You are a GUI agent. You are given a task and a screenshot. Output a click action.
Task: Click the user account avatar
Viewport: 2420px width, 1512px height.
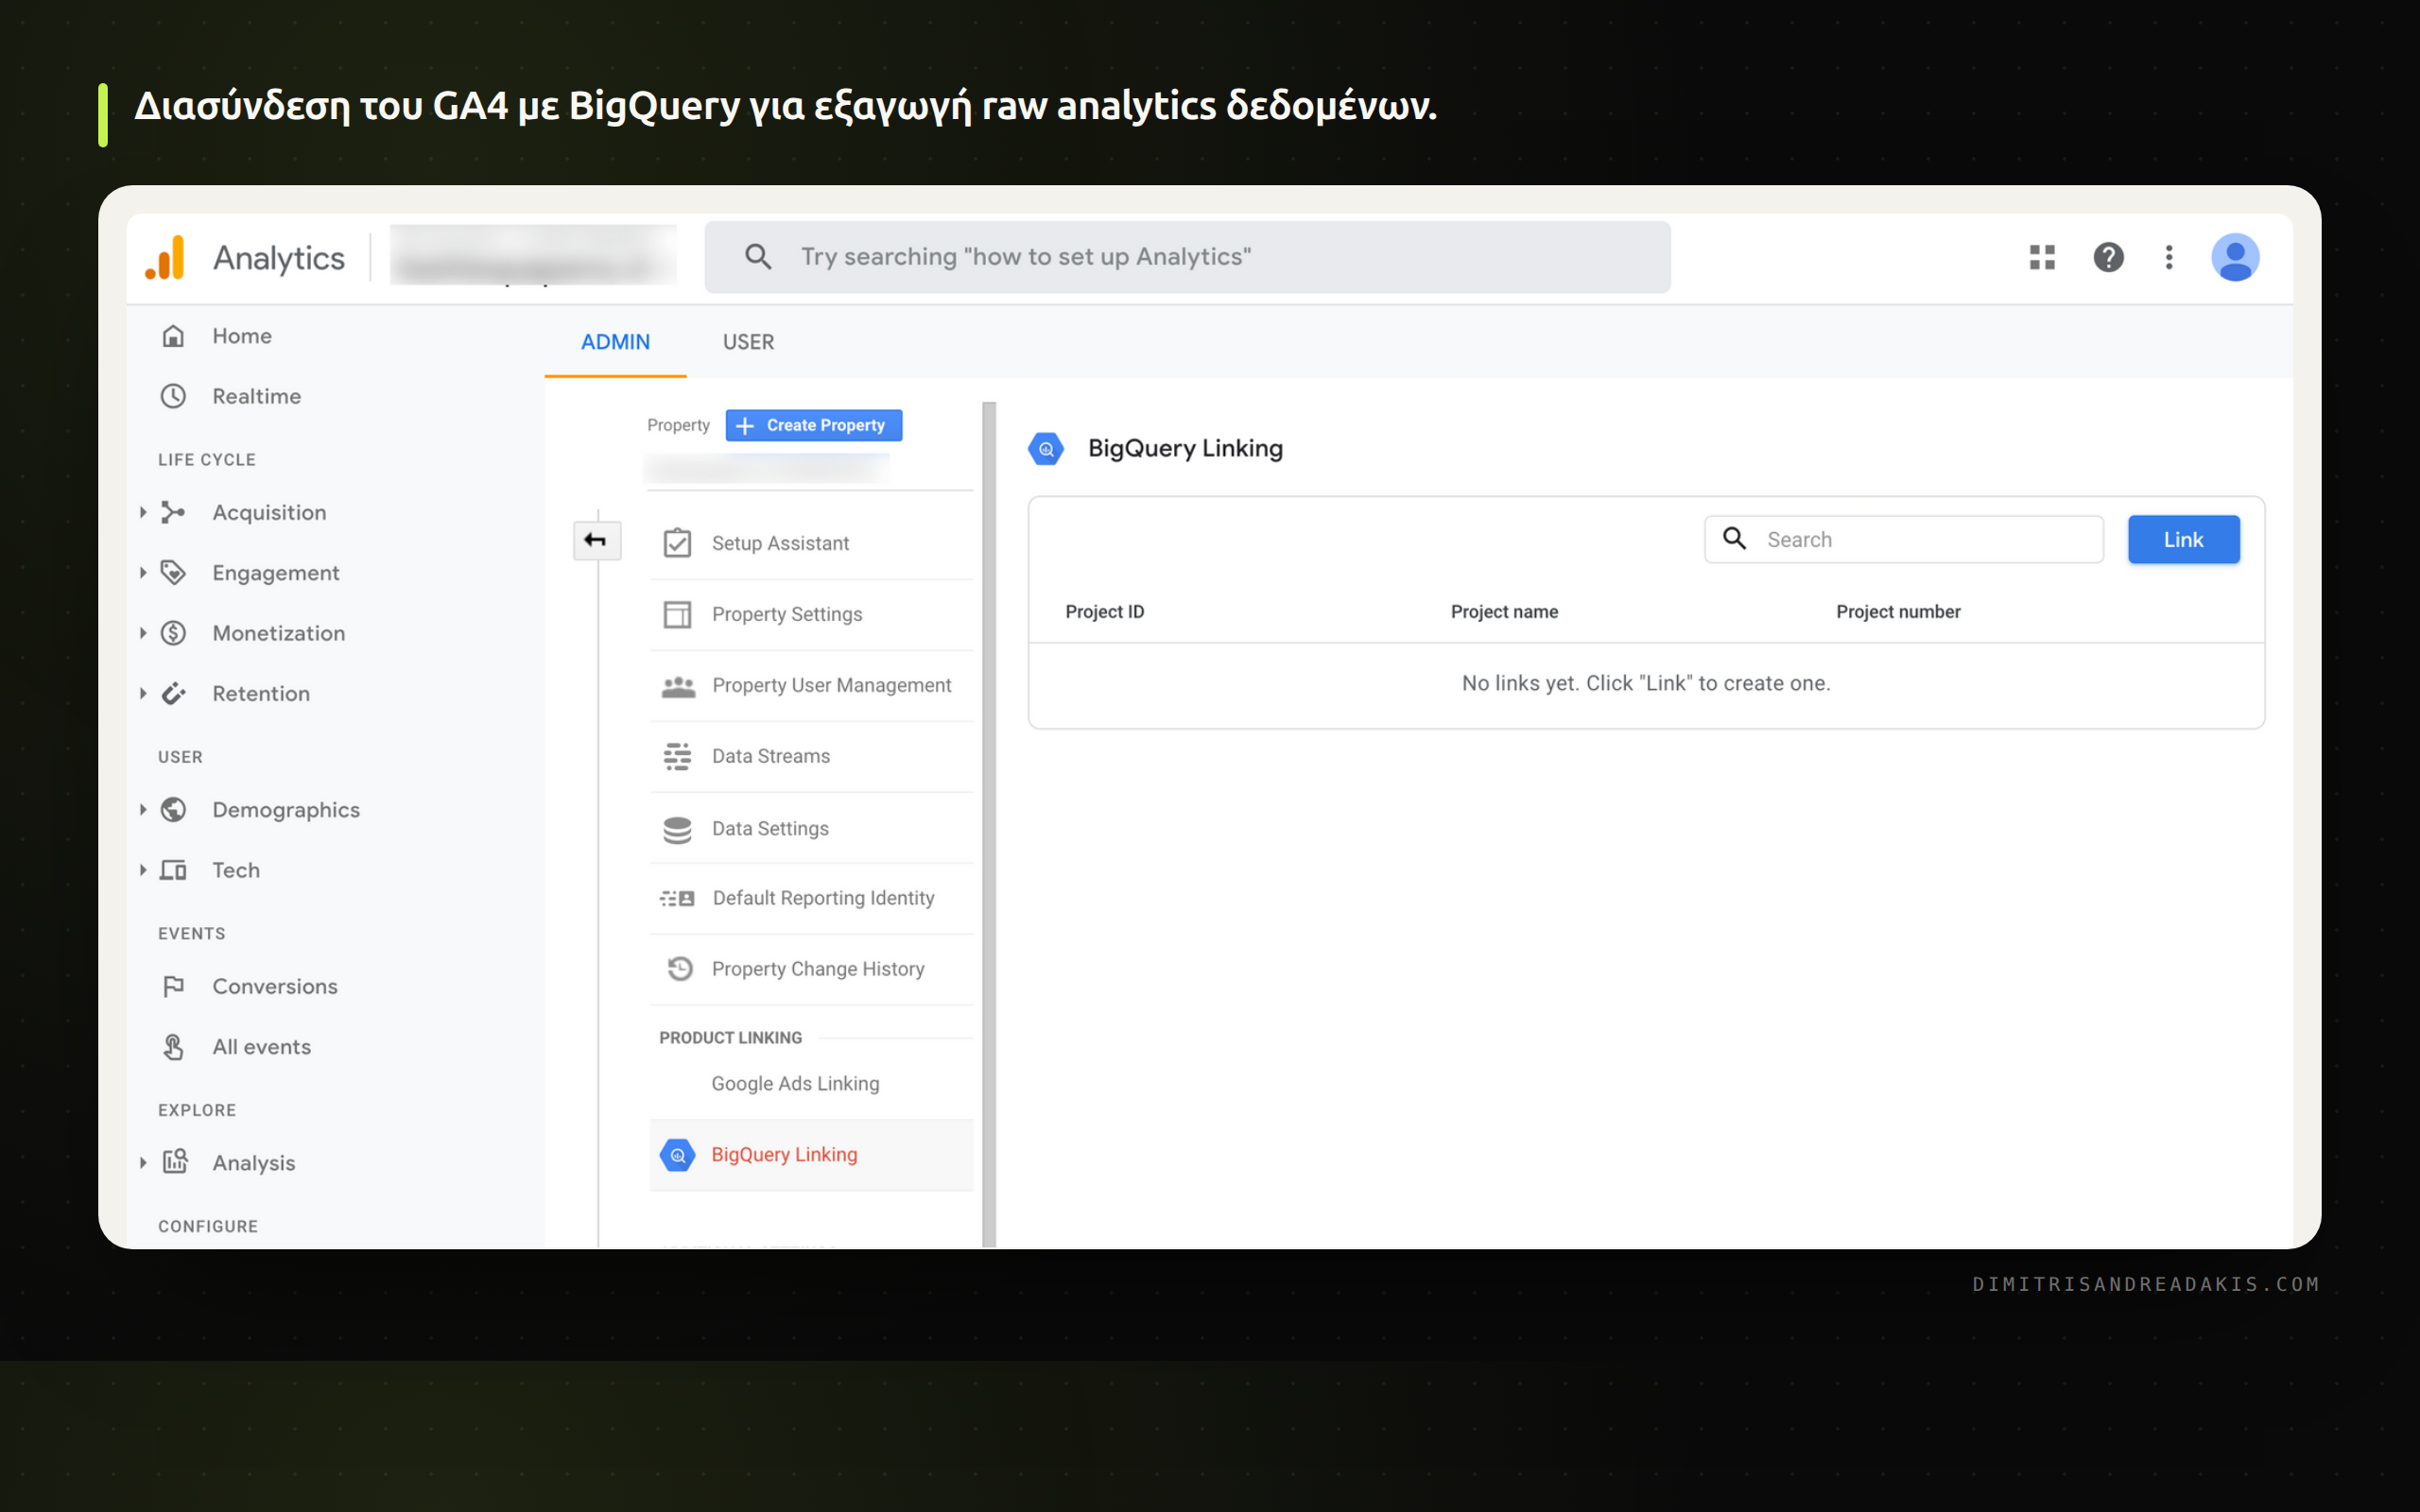coord(2235,257)
